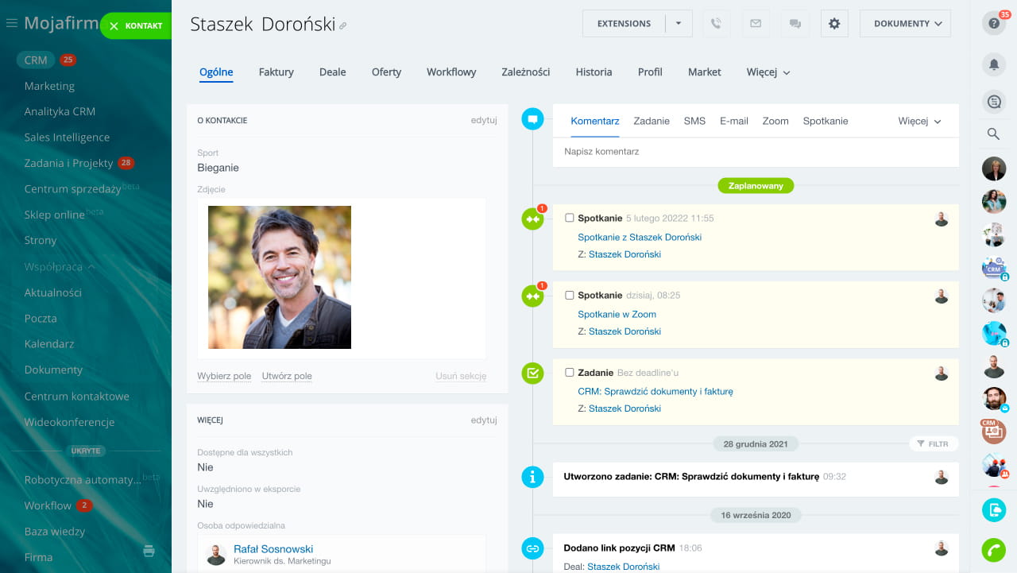Expand the DOKUMENTY dropdown

[905, 24]
